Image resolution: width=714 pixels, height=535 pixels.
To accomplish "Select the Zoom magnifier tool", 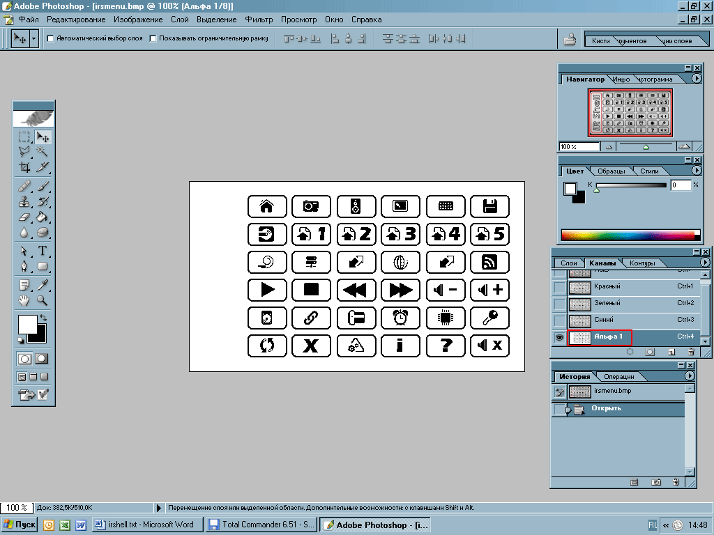I will click(x=43, y=300).
